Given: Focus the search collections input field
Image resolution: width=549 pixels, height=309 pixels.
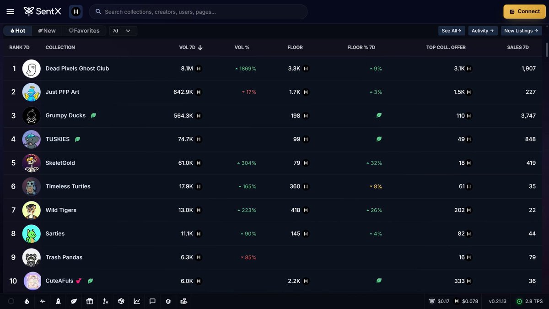Looking at the screenshot, I should pyautogui.click(x=198, y=11).
